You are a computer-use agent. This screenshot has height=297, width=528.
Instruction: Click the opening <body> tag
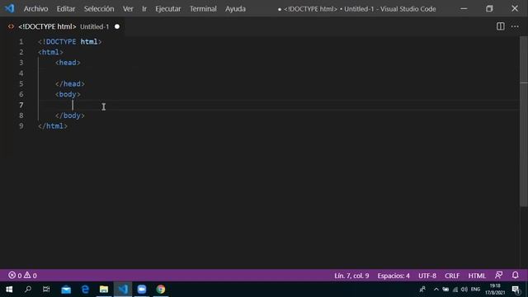pyautogui.click(x=68, y=94)
